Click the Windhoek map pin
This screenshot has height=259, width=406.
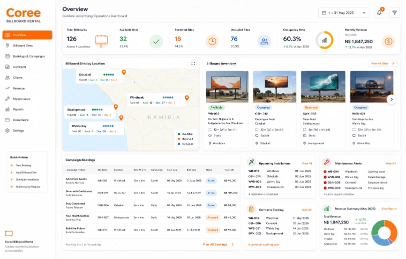tap(187, 98)
